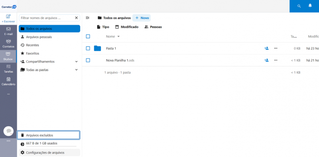Open Favoritos view

pyautogui.click(x=49, y=53)
